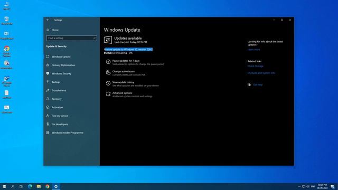This screenshot has width=338, height=190.
Task: Open Delivery Optimisation settings
Action: click(x=63, y=65)
